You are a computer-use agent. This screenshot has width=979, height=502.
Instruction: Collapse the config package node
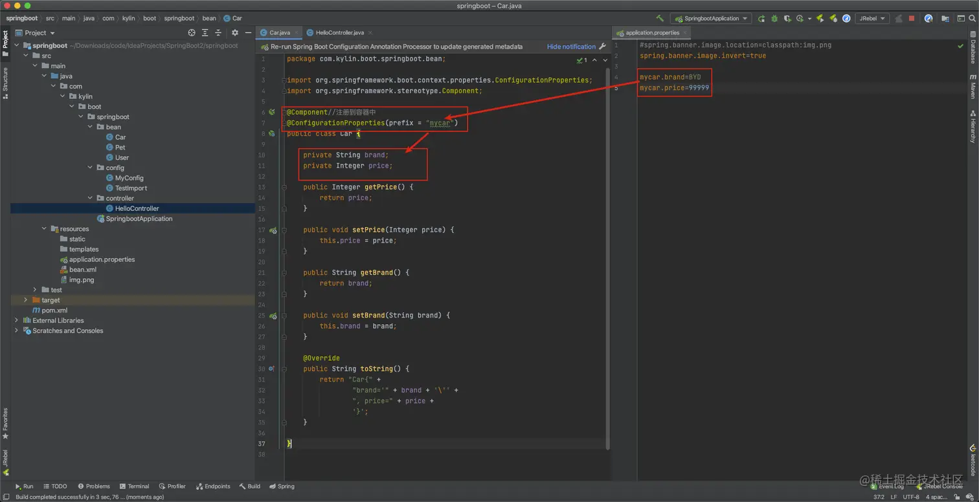point(90,168)
